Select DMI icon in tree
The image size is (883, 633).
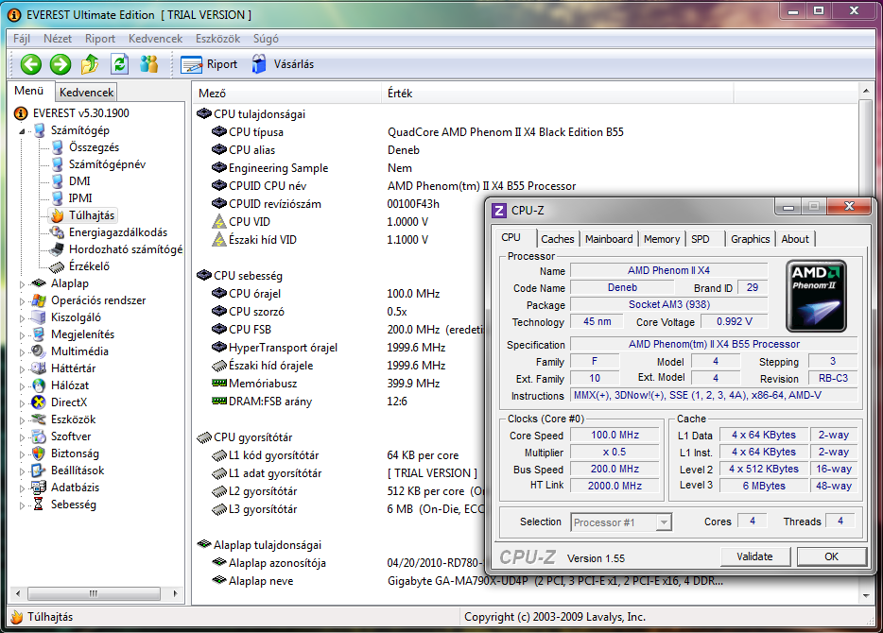[x=57, y=181]
